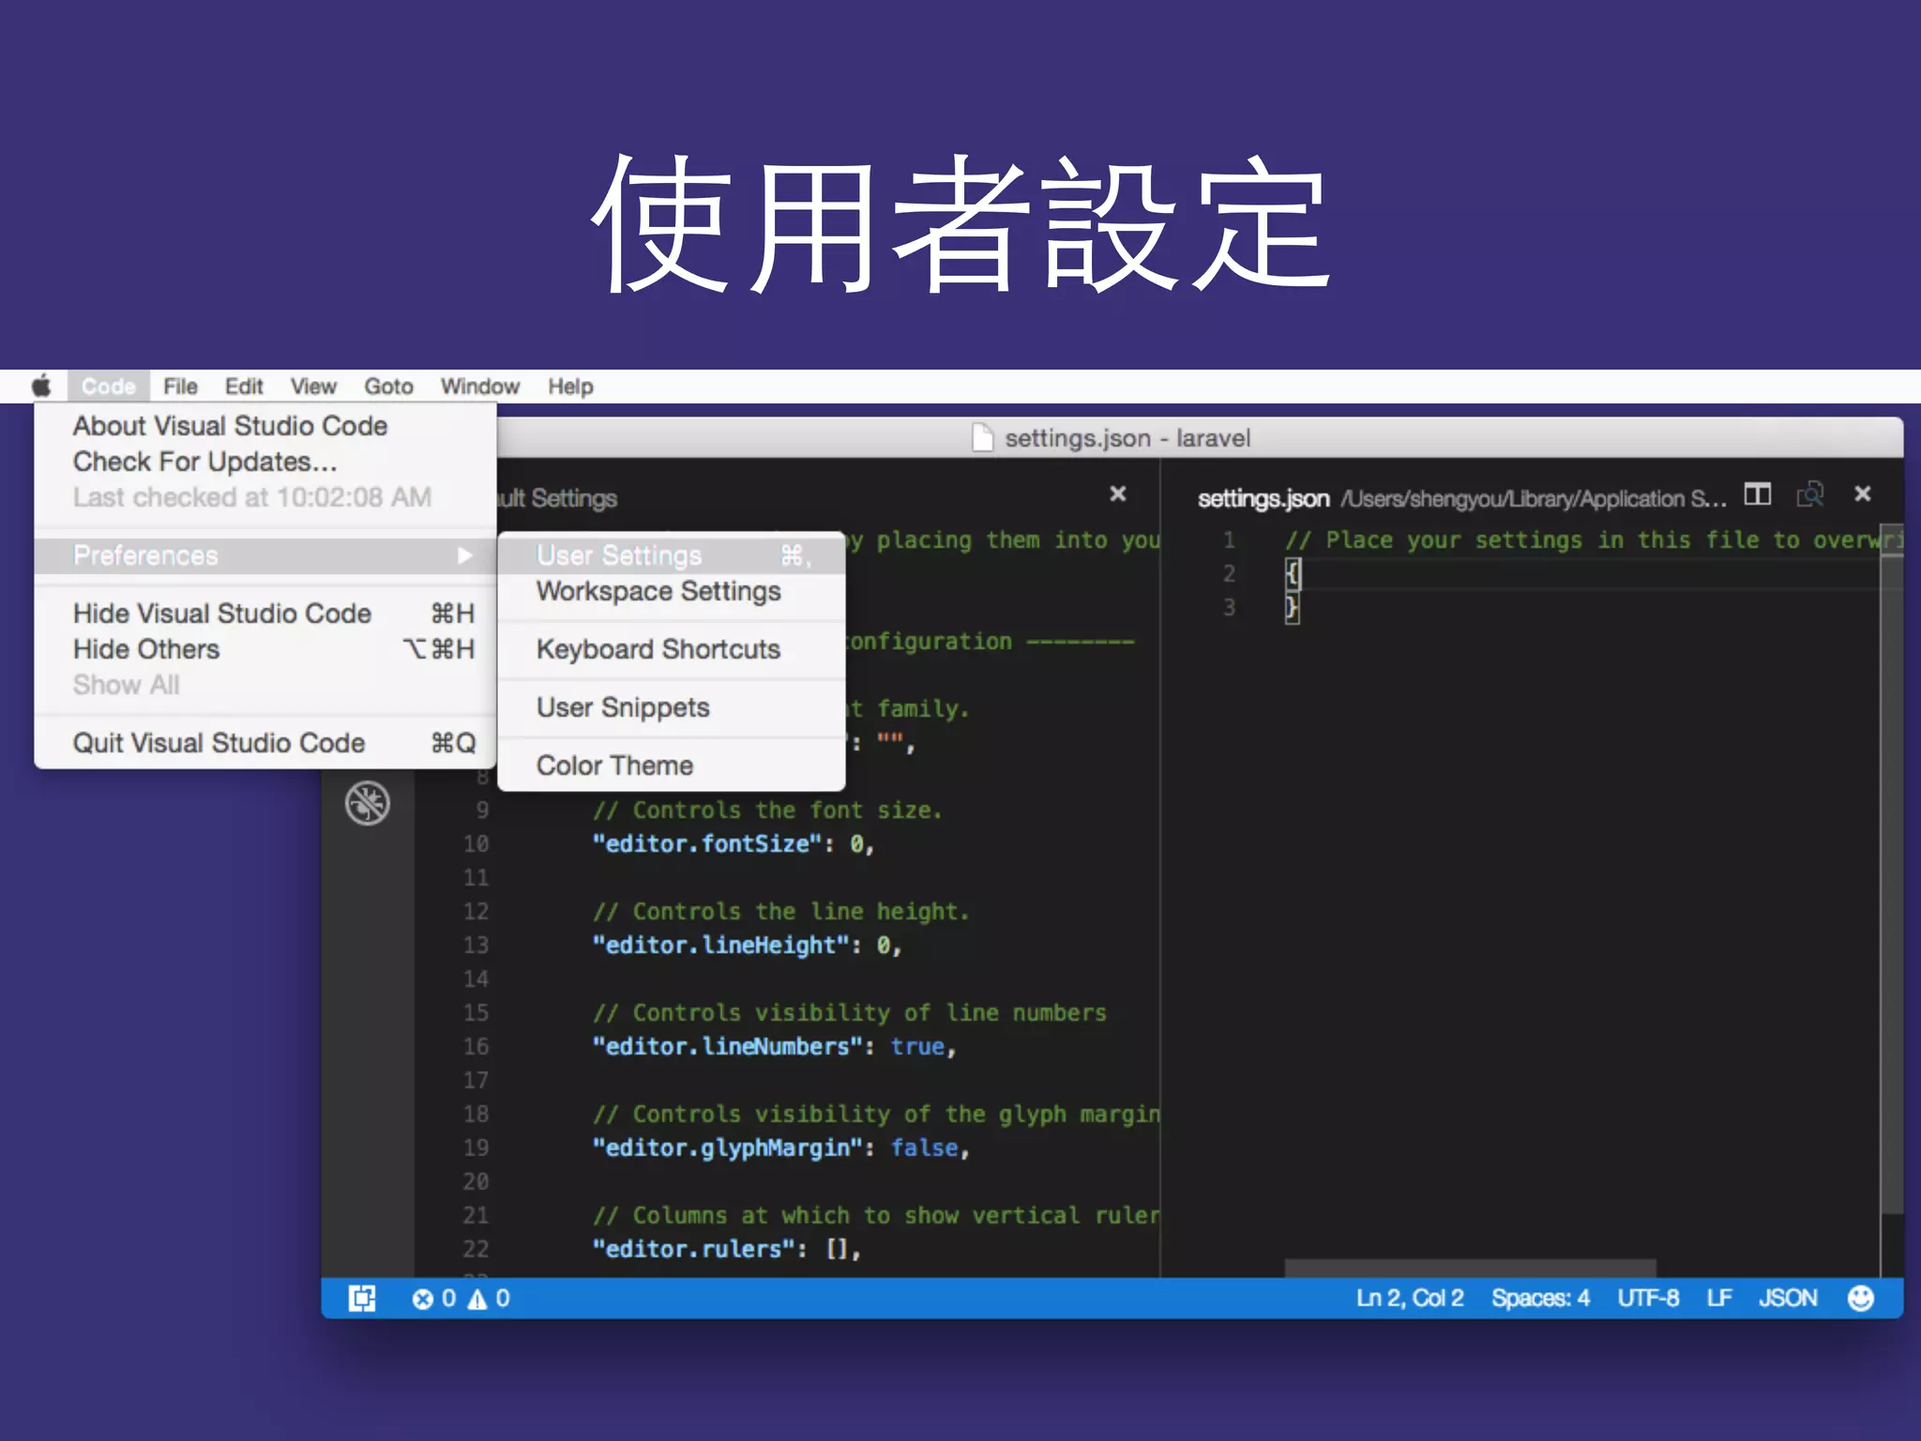Viewport: 1921px width, 1441px height.
Task: Change UTF-8 encoding in status bar
Action: 1648,1297
